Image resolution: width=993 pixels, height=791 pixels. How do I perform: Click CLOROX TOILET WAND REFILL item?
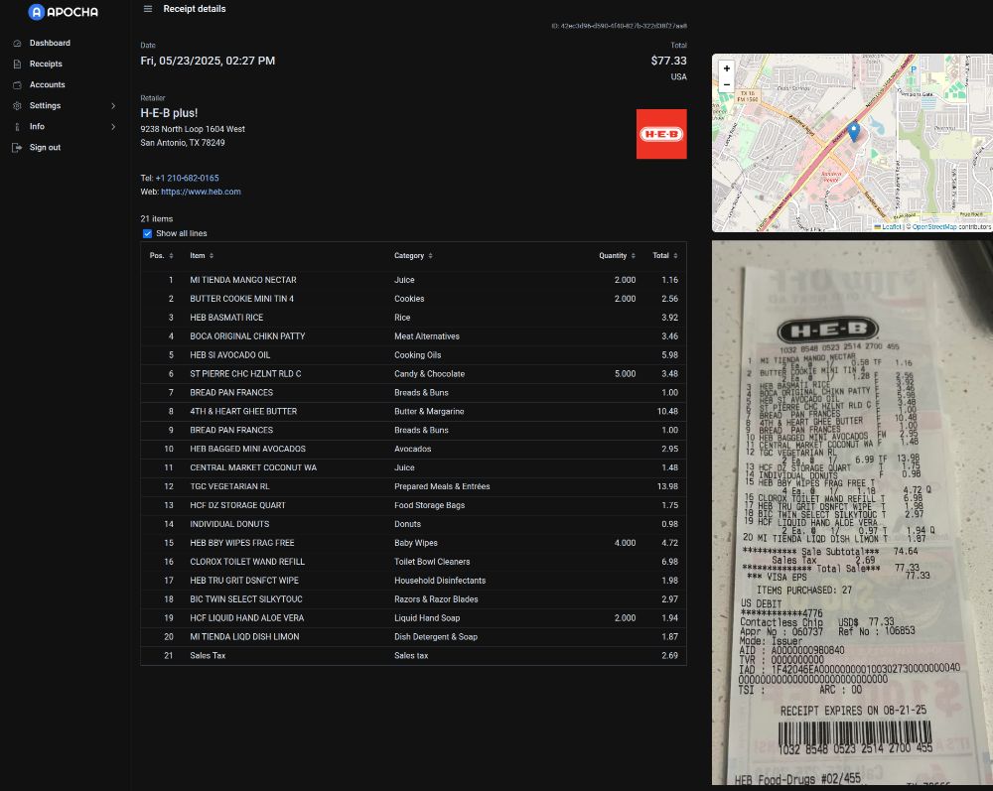pyautogui.click(x=247, y=562)
